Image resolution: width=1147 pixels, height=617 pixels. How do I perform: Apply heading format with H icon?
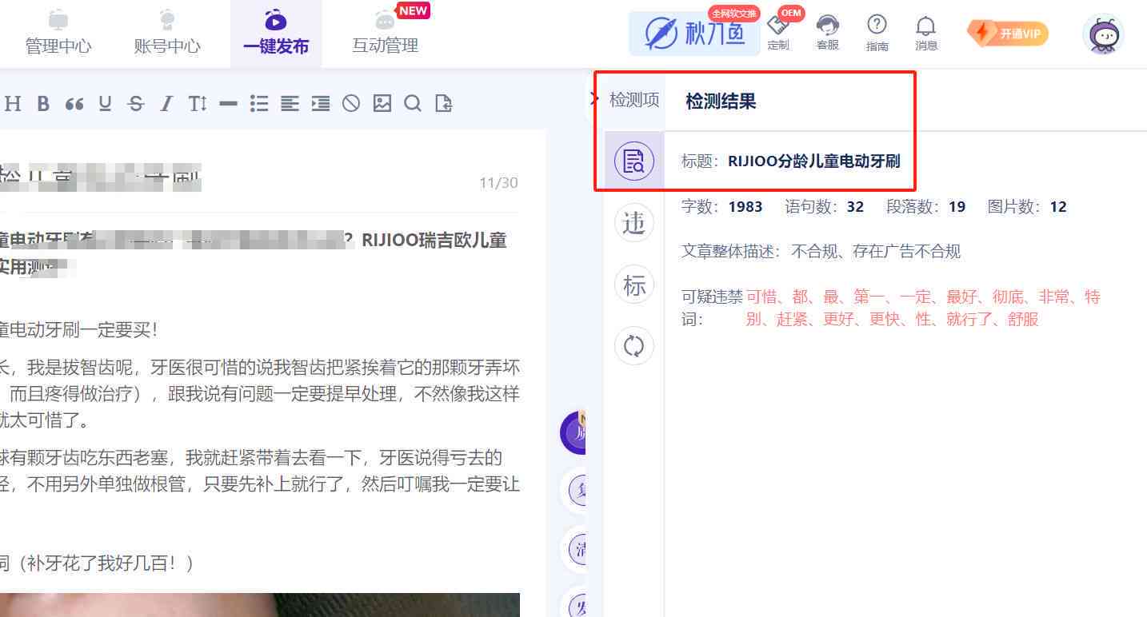[13, 103]
